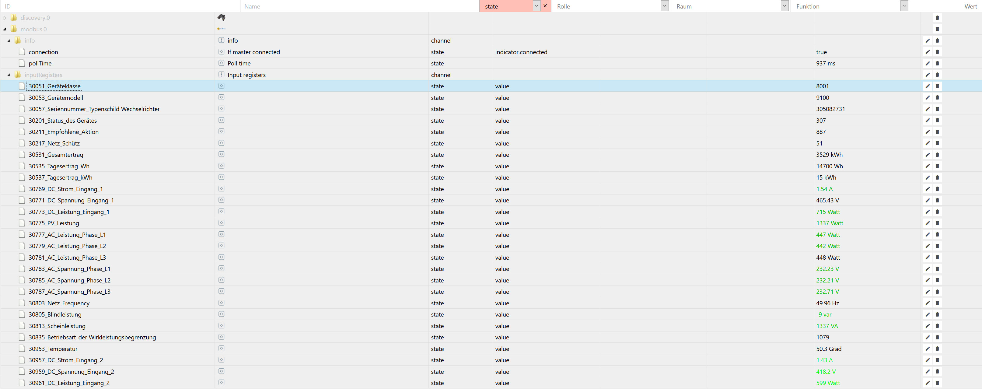
Task: Edit the 30531_Gesamtertrag entry with pencil icon
Action: pos(928,154)
